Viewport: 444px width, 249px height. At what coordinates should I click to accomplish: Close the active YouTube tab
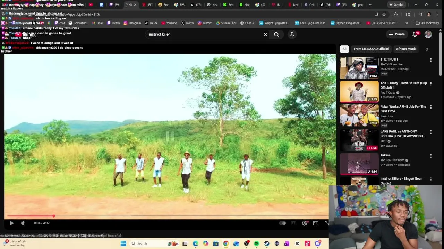[135, 4]
